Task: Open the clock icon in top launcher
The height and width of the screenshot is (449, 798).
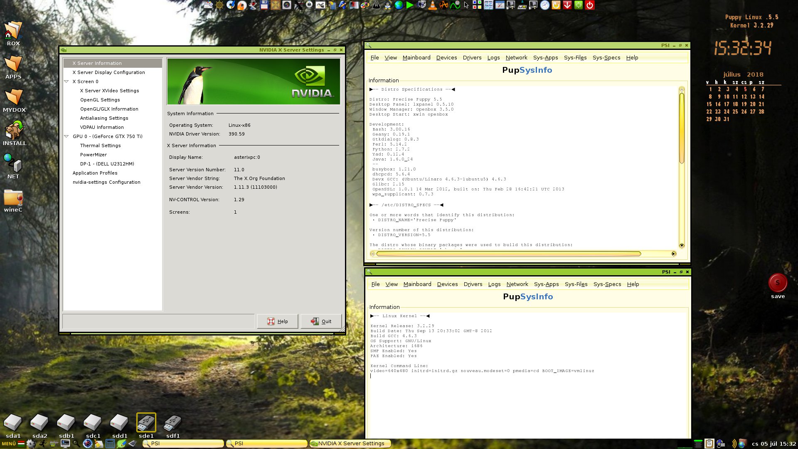Action: coord(545,5)
